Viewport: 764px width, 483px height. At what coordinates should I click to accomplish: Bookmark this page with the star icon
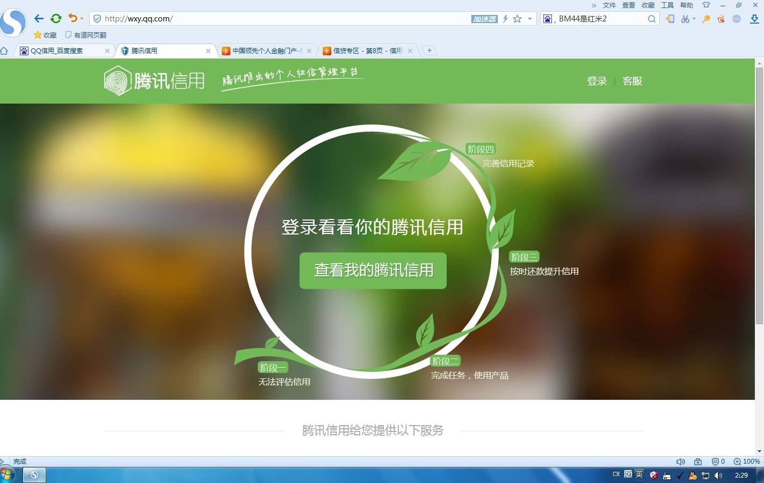click(x=517, y=19)
